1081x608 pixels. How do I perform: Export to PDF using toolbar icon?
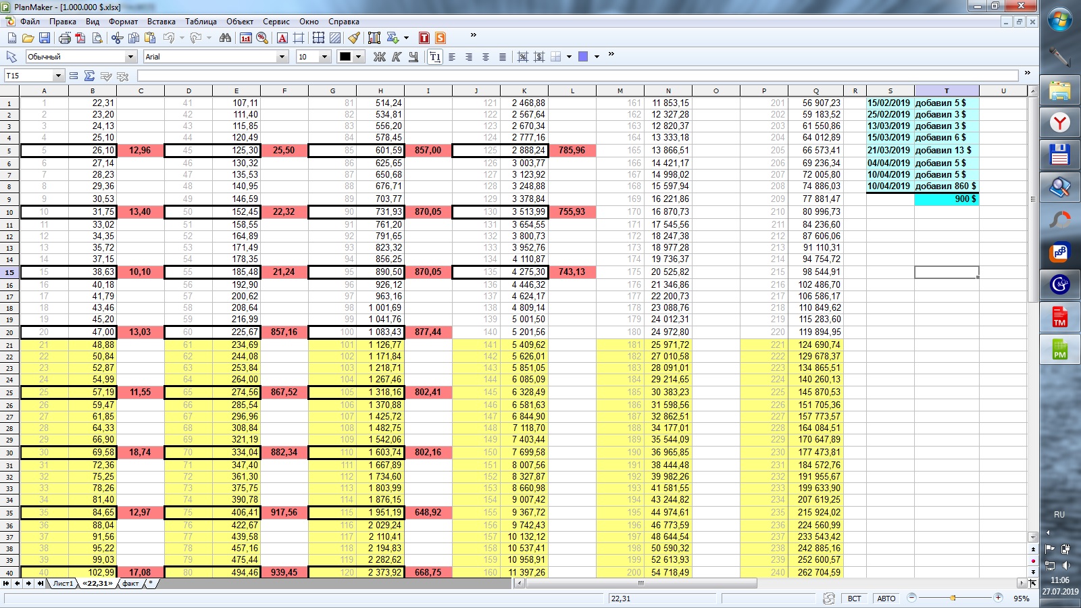(x=81, y=38)
